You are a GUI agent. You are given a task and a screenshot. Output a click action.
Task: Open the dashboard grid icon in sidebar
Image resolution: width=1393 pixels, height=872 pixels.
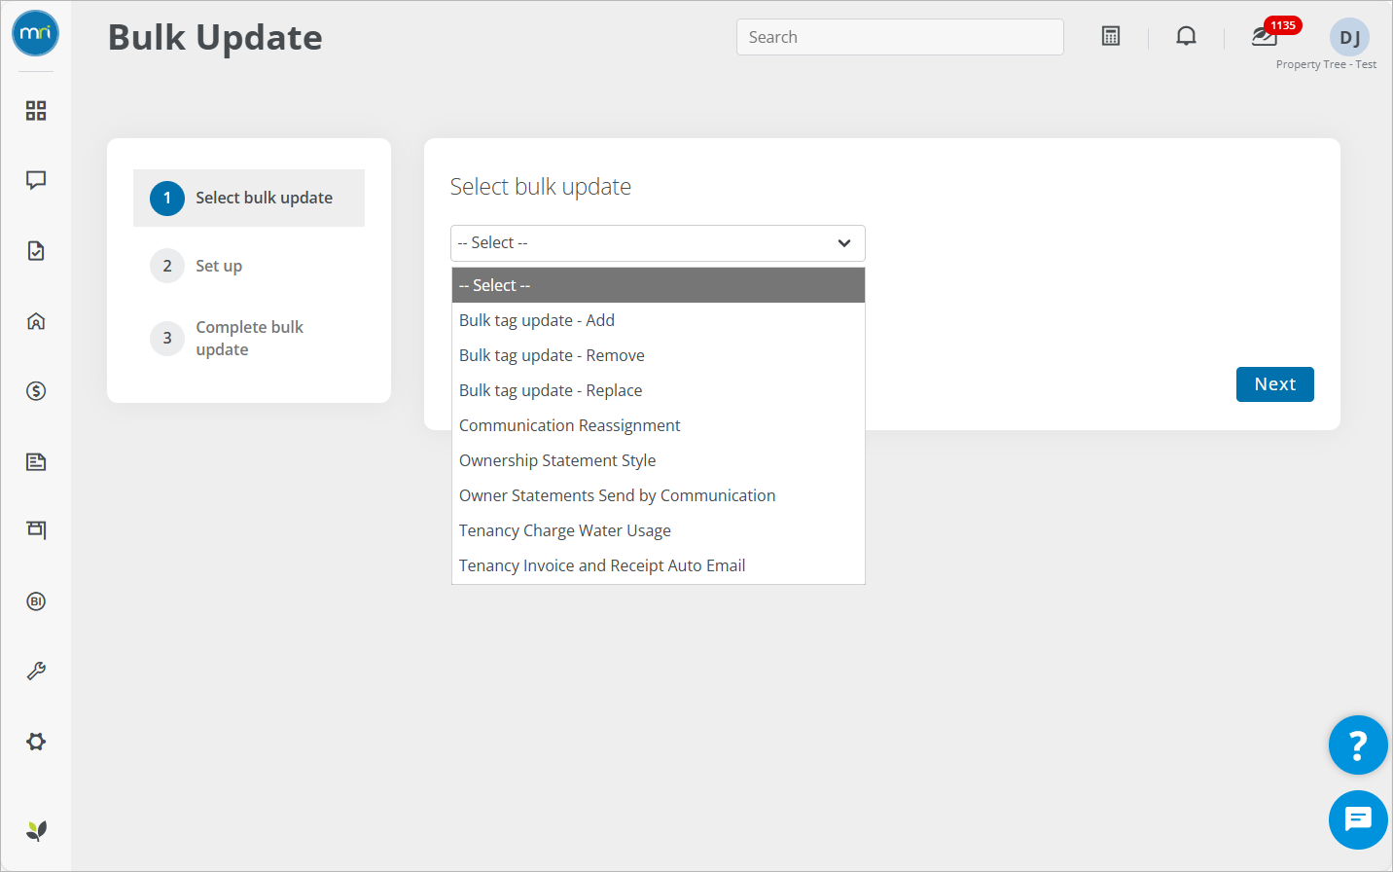click(x=36, y=111)
